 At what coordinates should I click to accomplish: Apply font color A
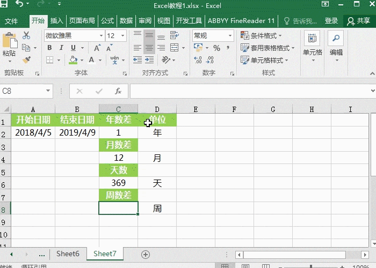click(91, 60)
